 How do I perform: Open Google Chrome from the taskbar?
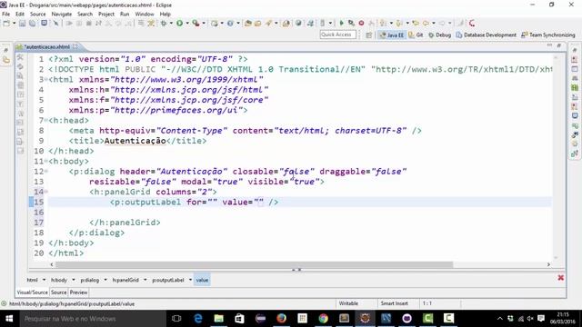coord(324,319)
